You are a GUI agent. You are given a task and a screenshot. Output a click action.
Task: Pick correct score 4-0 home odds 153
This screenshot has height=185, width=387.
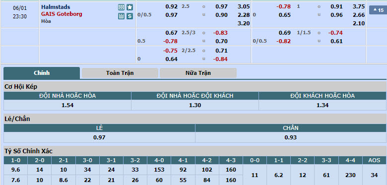point(159,170)
